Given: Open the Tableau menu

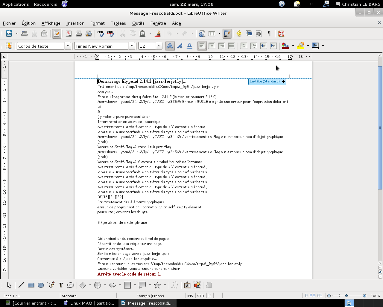Looking at the screenshot, I should (118, 23).
